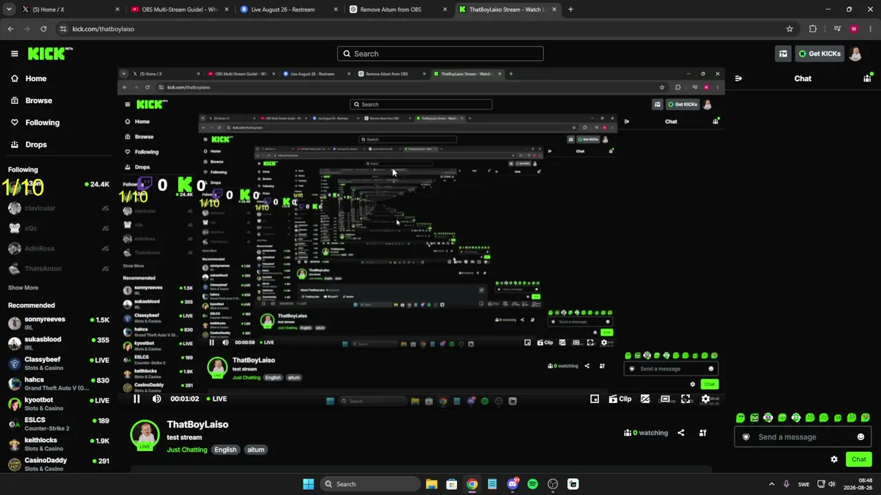Share the ThatBoyLaiso stream
The height and width of the screenshot is (495, 881).
pos(681,433)
